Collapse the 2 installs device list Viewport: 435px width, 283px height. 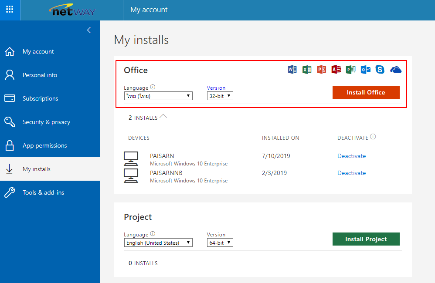[163, 117]
